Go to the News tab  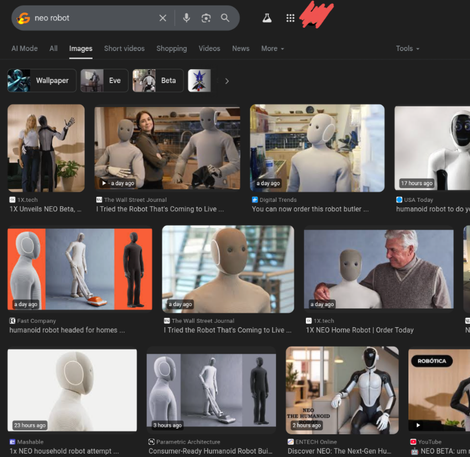click(x=241, y=49)
